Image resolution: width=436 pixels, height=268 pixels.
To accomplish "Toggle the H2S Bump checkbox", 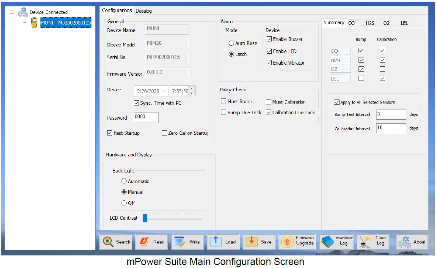I will 361,60.
